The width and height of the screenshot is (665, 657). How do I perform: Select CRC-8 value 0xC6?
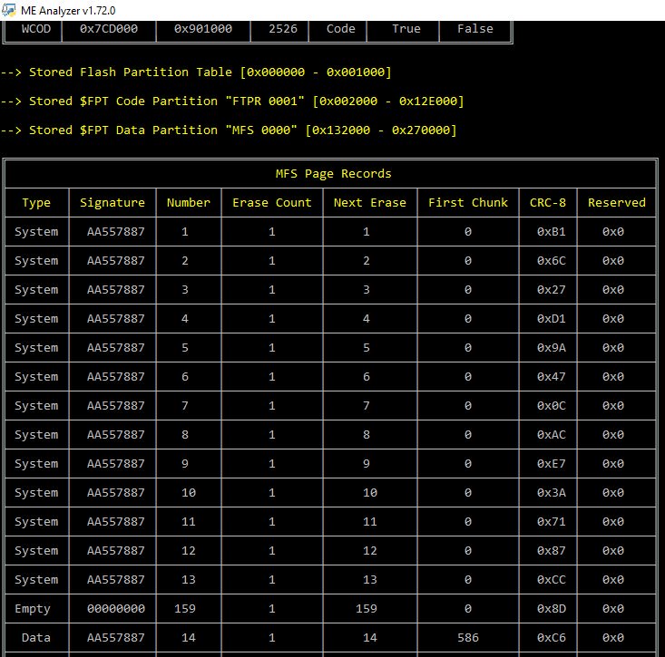(552, 638)
